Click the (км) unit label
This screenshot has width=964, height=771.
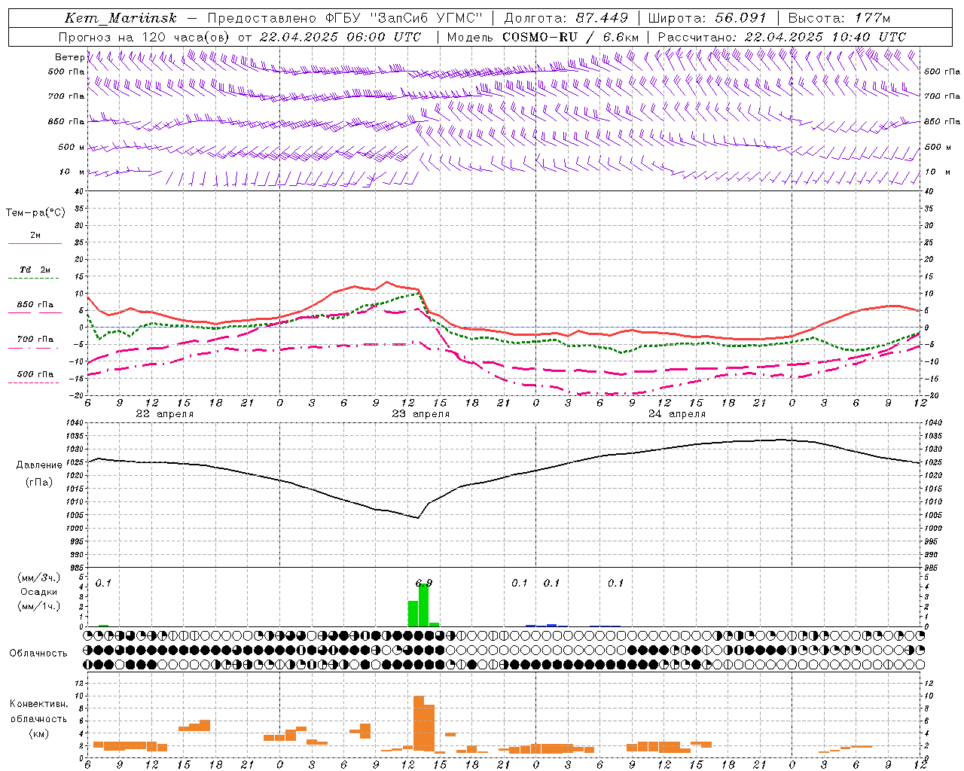(38, 733)
